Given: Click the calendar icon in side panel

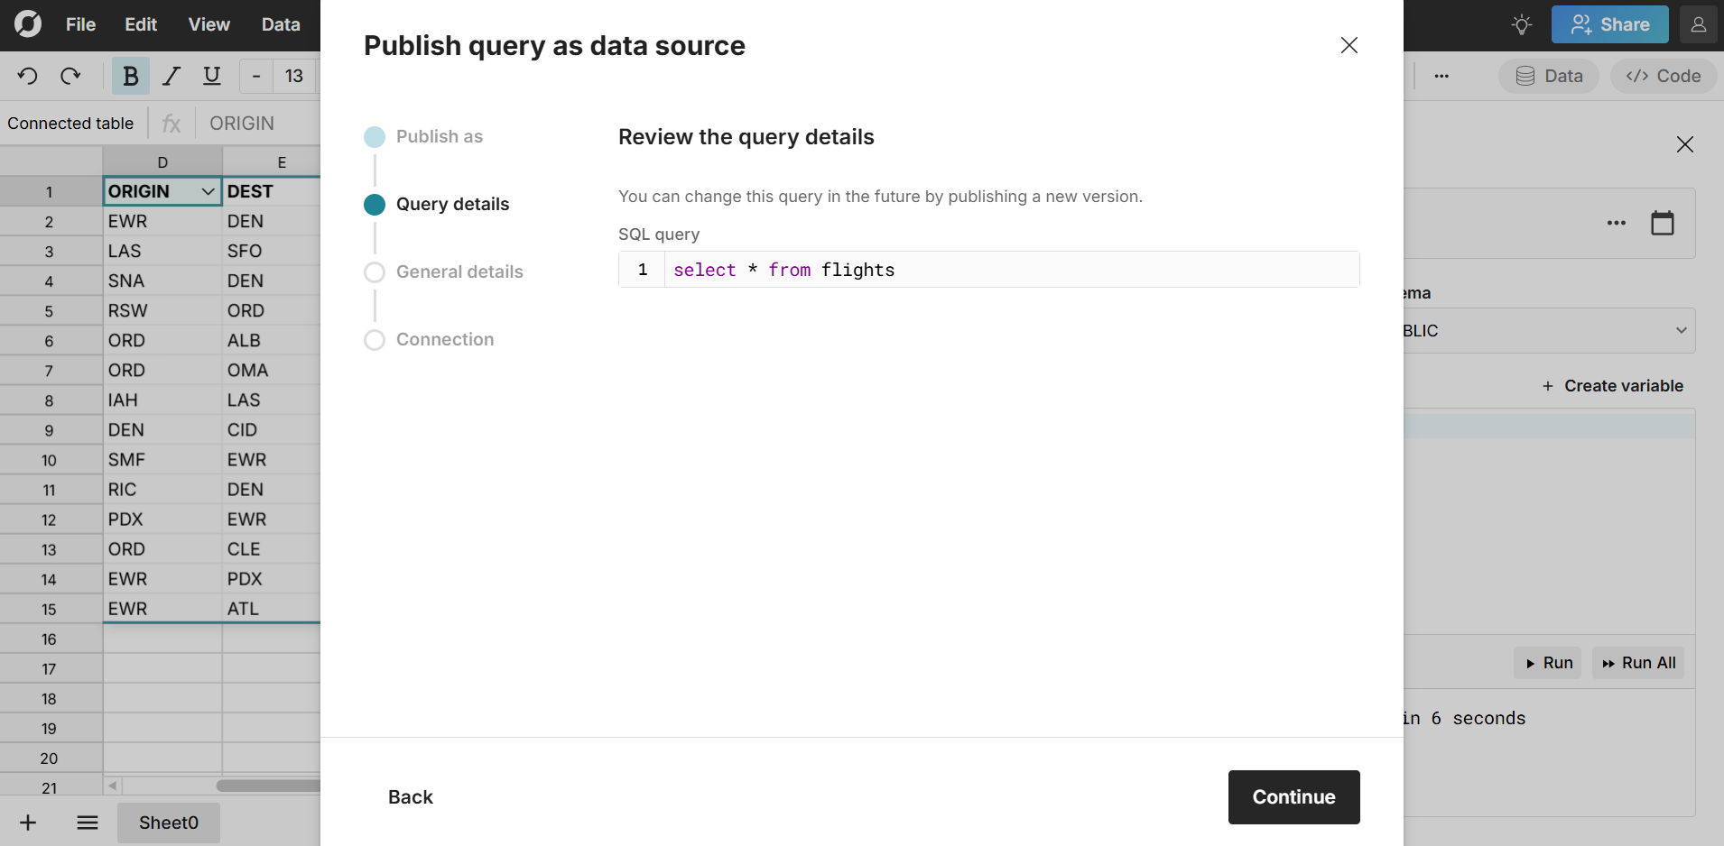Looking at the screenshot, I should coord(1662,223).
